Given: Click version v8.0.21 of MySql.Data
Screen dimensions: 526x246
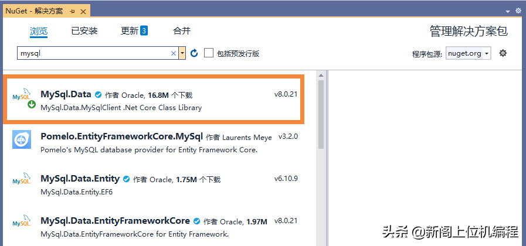Looking at the screenshot, I should (286, 94).
